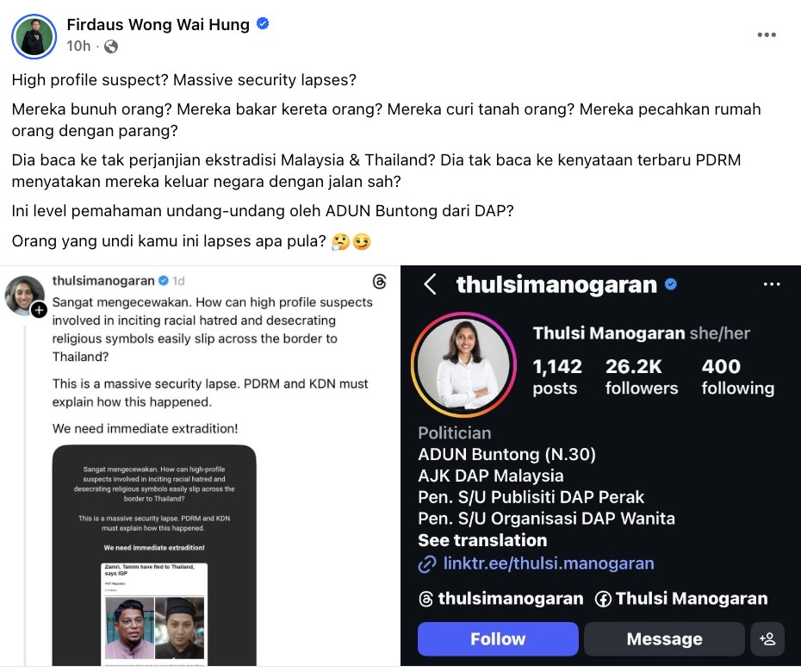
Task: Click Firdaus Wong Wai Hung's profile picture
Action: 34,36
